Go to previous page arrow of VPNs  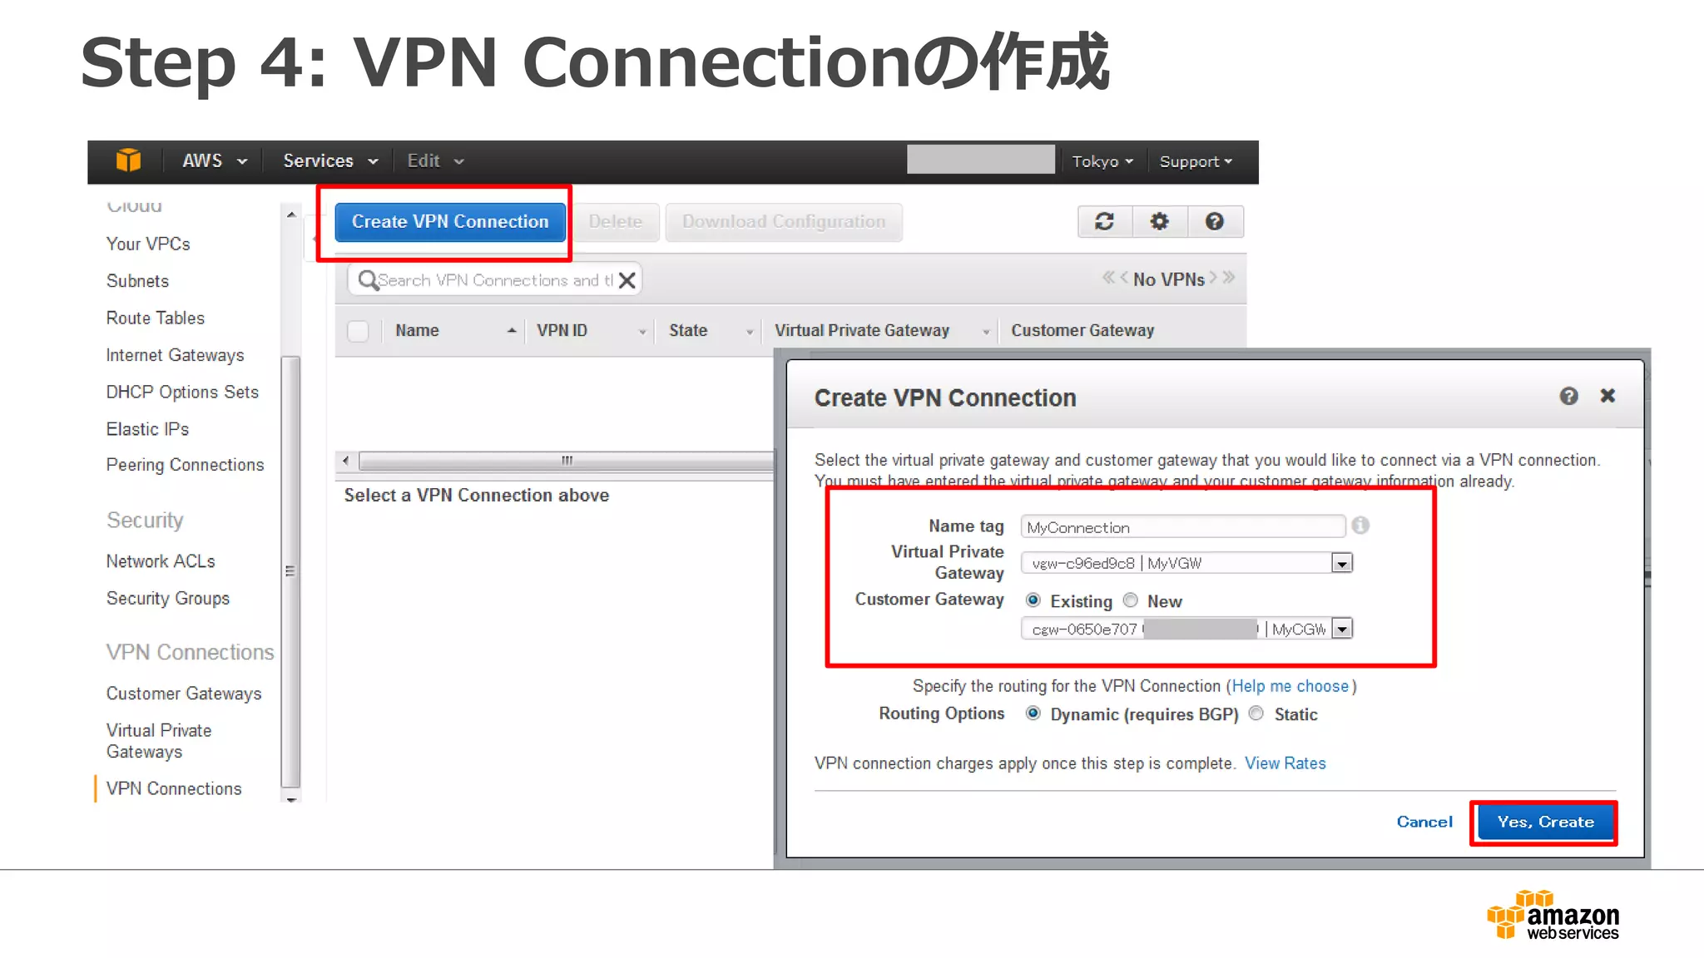(1124, 278)
